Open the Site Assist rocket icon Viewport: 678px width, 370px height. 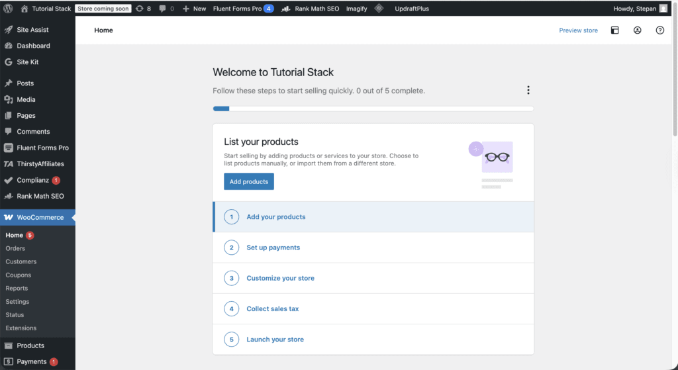tap(8, 29)
